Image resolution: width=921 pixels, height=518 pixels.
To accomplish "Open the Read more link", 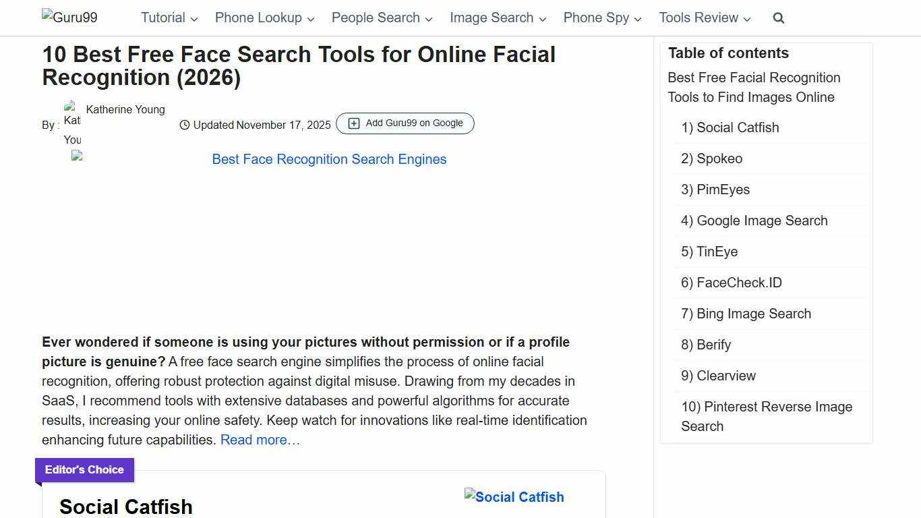I will tap(260, 440).
